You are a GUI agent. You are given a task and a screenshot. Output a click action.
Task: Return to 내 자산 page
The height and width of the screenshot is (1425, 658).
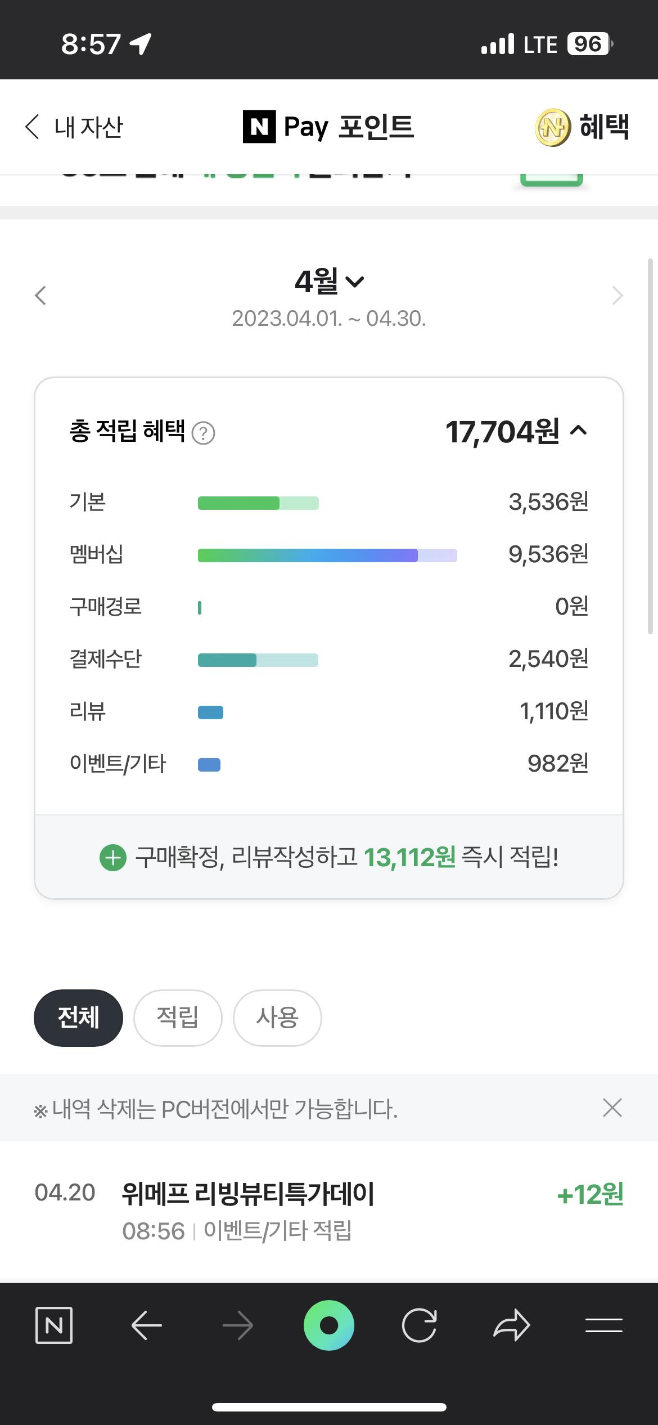[x=74, y=127]
